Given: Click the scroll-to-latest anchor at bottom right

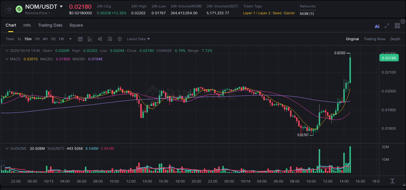Looking at the screenshot, I should click(392, 182).
